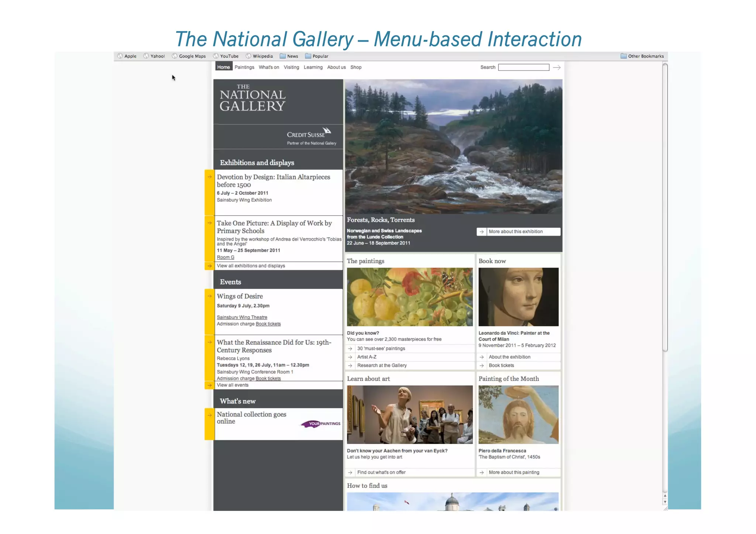This screenshot has height=534, width=756.
Task: Click the Credit Suisse partner logo
Action: [x=311, y=136]
